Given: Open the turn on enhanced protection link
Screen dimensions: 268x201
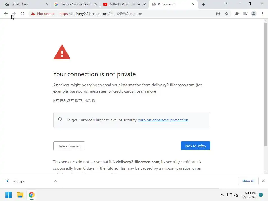Looking at the screenshot, I should (x=163, y=120).
